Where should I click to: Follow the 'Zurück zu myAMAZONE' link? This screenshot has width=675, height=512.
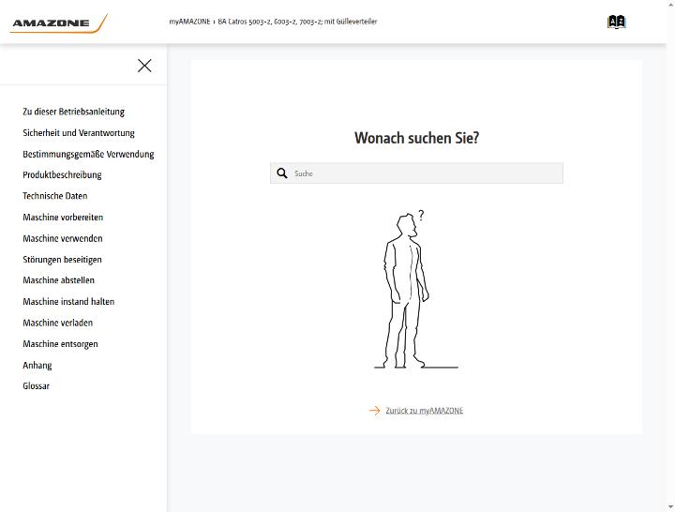coord(425,411)
